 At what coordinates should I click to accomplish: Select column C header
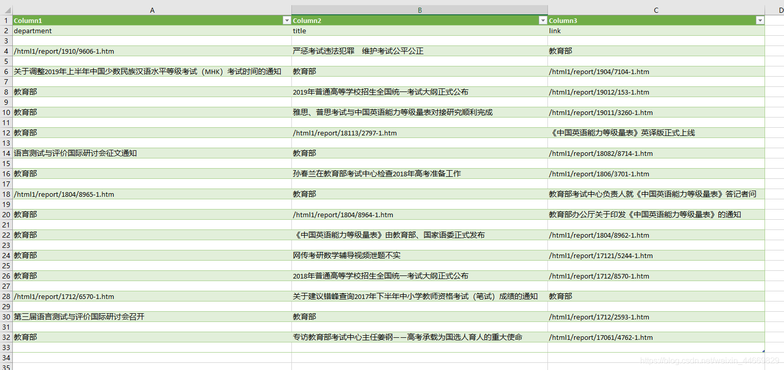pyautogui.click(x=656, y=10)
